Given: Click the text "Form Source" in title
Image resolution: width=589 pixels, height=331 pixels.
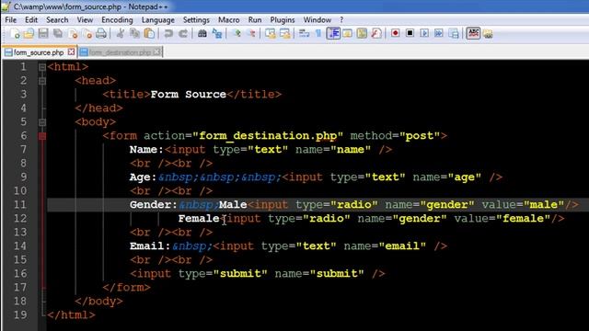Looking at the screenshot, I should point(188,94).
